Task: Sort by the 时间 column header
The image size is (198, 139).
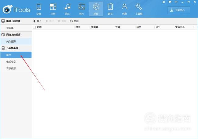Action: pos(78,27)
